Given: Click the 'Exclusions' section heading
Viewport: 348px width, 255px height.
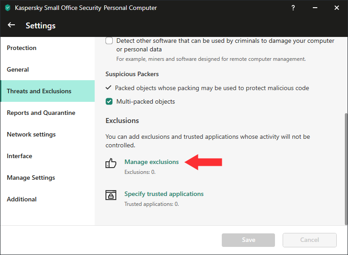Looking at the screenshot, I should point(122,121).
